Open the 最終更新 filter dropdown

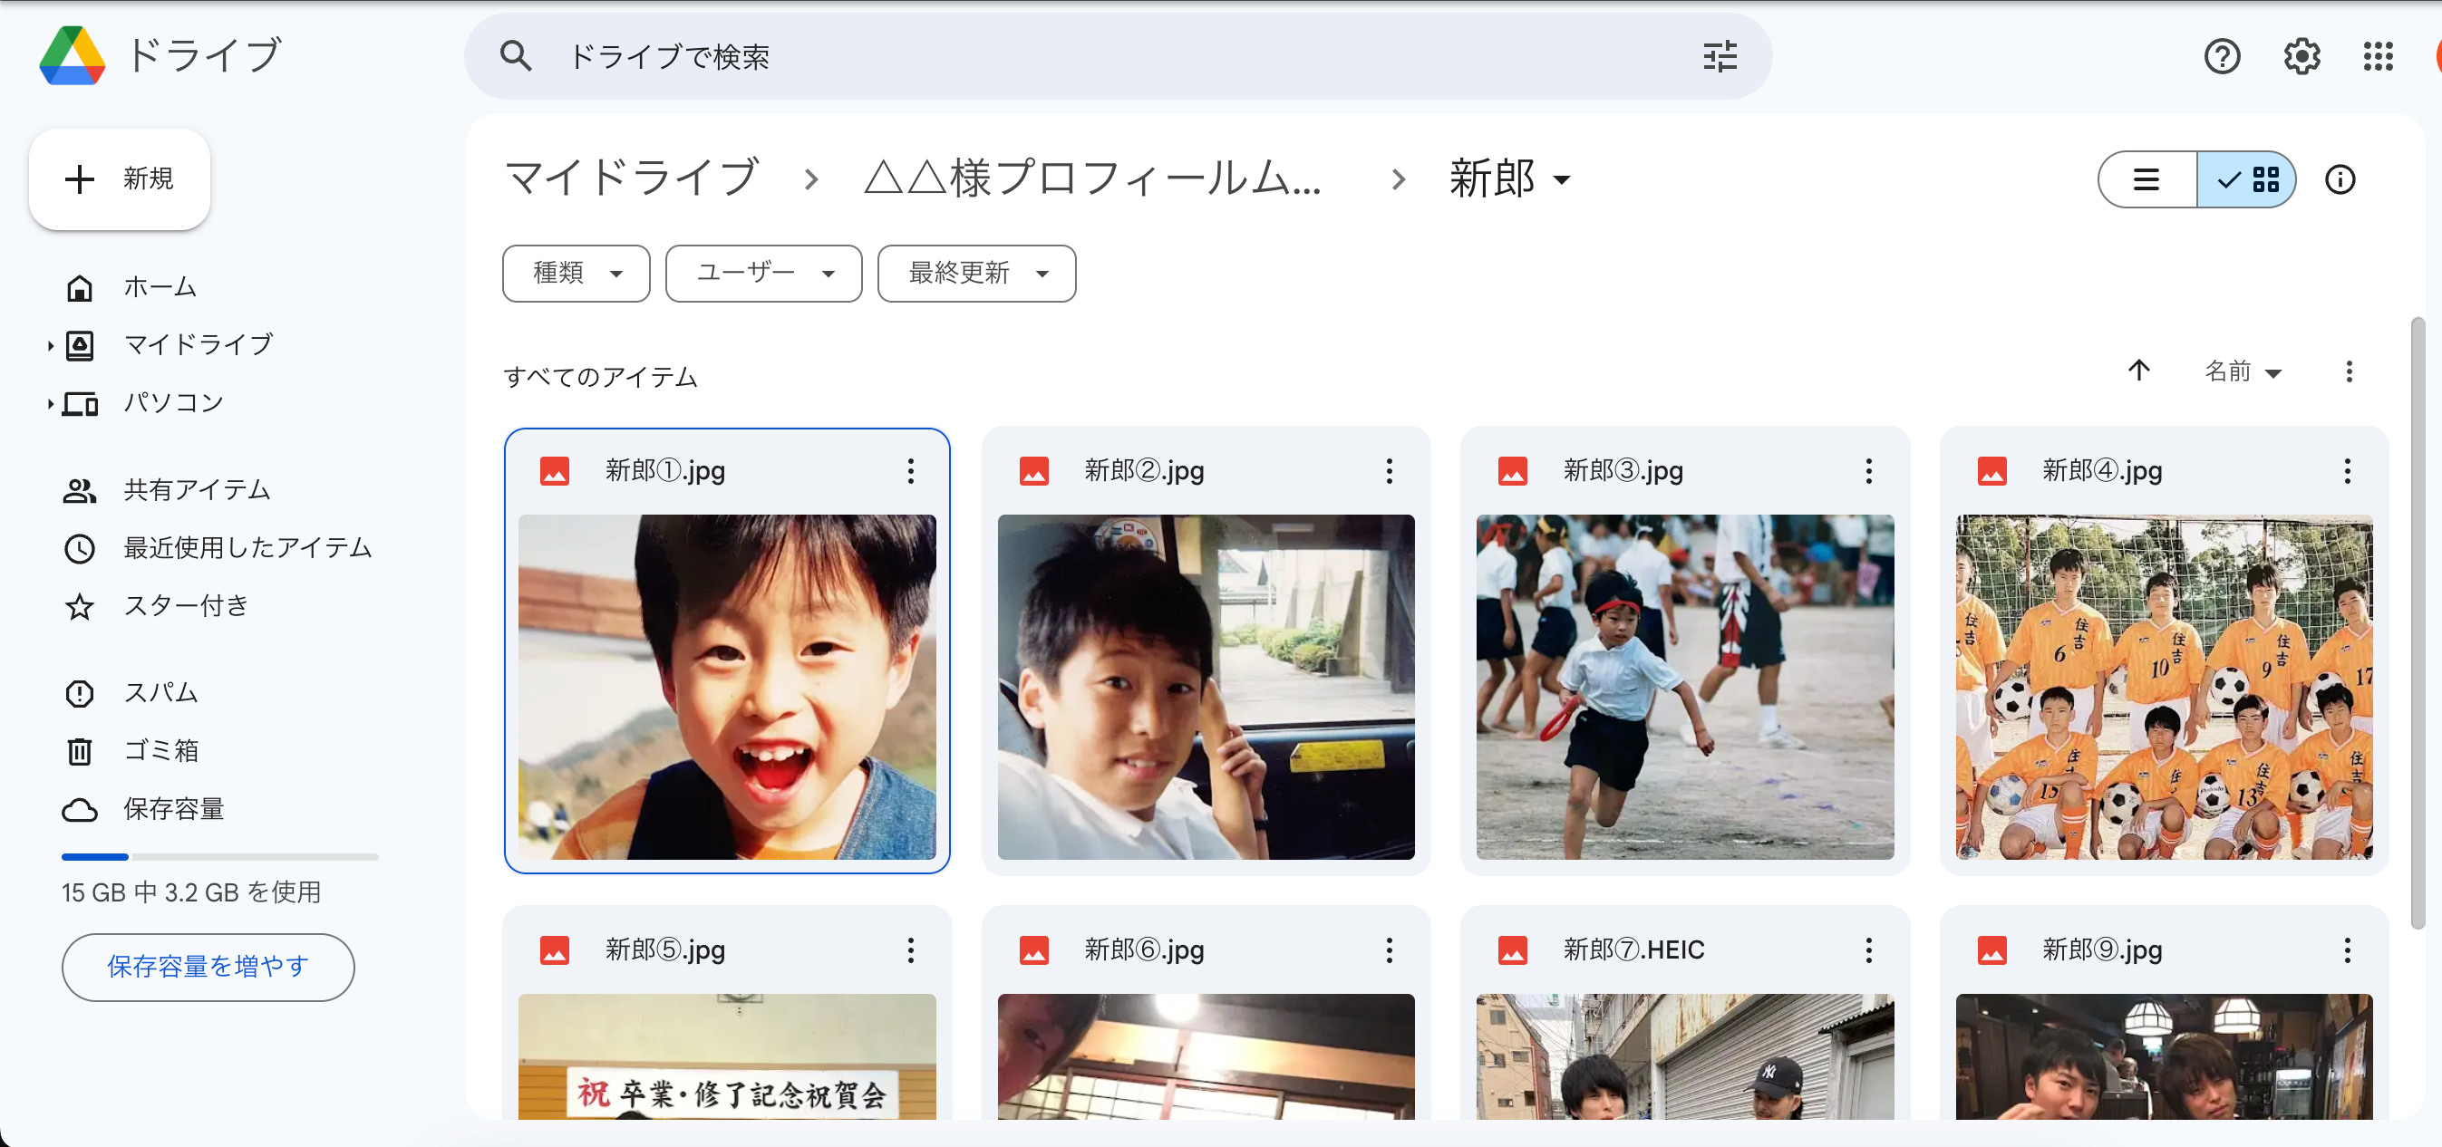975,273
